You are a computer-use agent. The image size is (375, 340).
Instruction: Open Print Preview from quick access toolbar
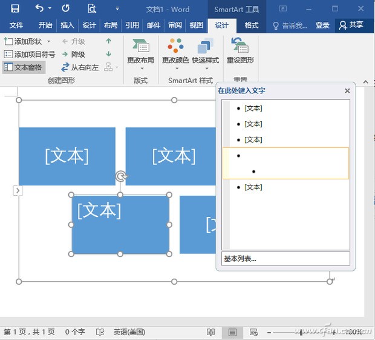[x=91, y=8]
